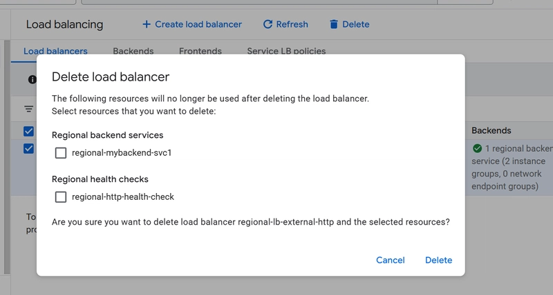The height and width of the screenshot is (295, 553).
Task: Click the Create load balancer button text
Action: coord(198,24)
